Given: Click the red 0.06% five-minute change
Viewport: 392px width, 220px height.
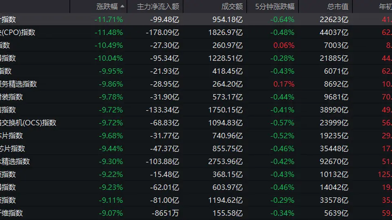Looking at the screenshot, I should pos(284,45).
